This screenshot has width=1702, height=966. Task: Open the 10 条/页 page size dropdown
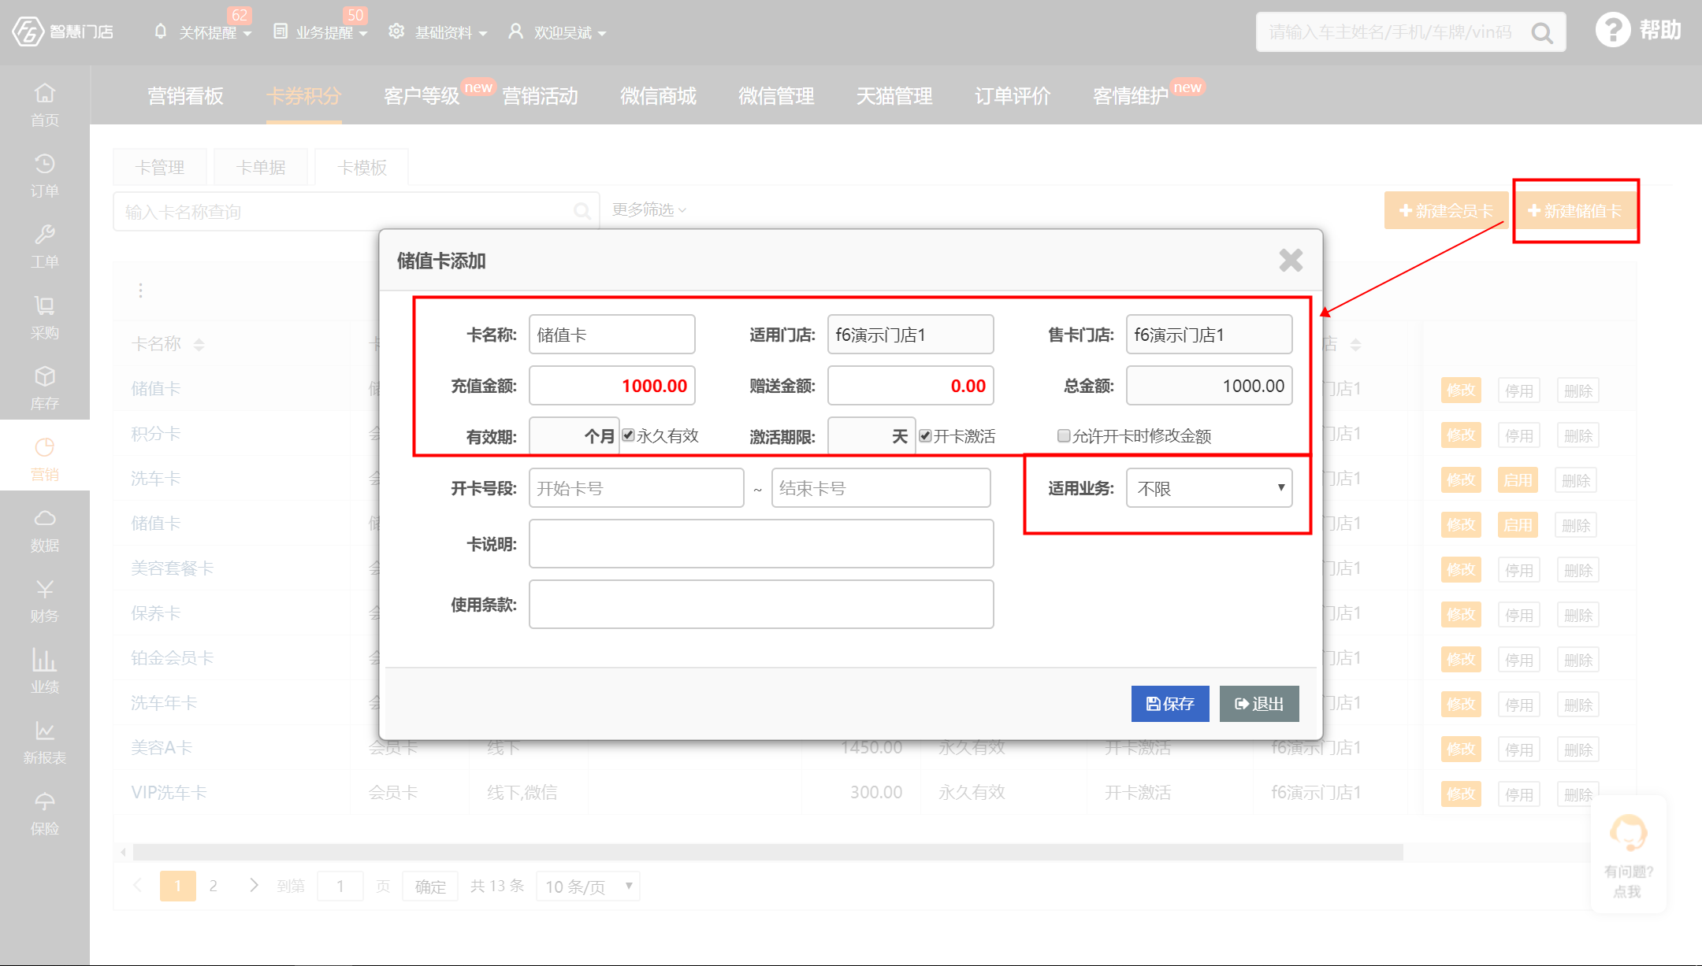588,886
